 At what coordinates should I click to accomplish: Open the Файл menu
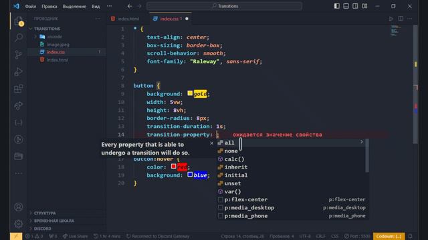pyautogui.click(x=31, y=6)
